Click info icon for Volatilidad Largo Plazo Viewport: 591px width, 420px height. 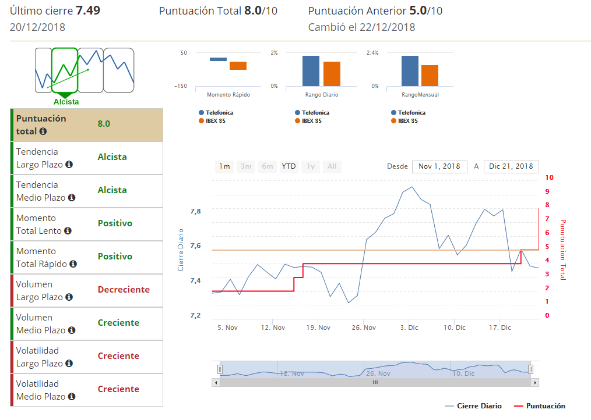tap(69, 364)
